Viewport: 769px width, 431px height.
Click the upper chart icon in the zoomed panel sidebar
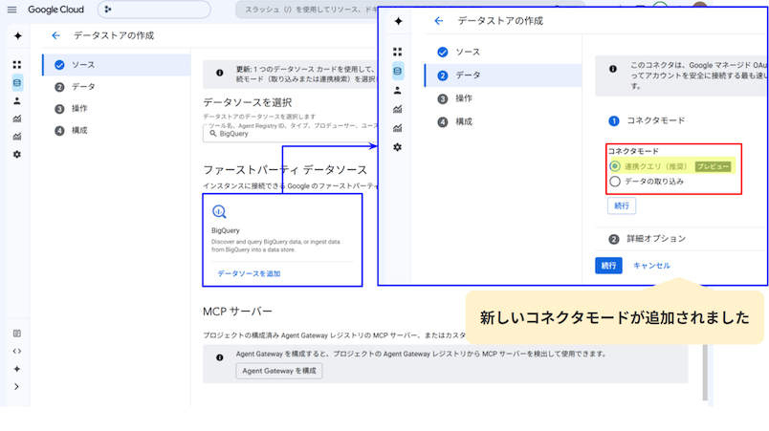tap(398, 109)
